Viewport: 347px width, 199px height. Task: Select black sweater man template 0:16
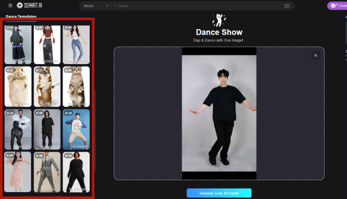[x=76, y=172]
